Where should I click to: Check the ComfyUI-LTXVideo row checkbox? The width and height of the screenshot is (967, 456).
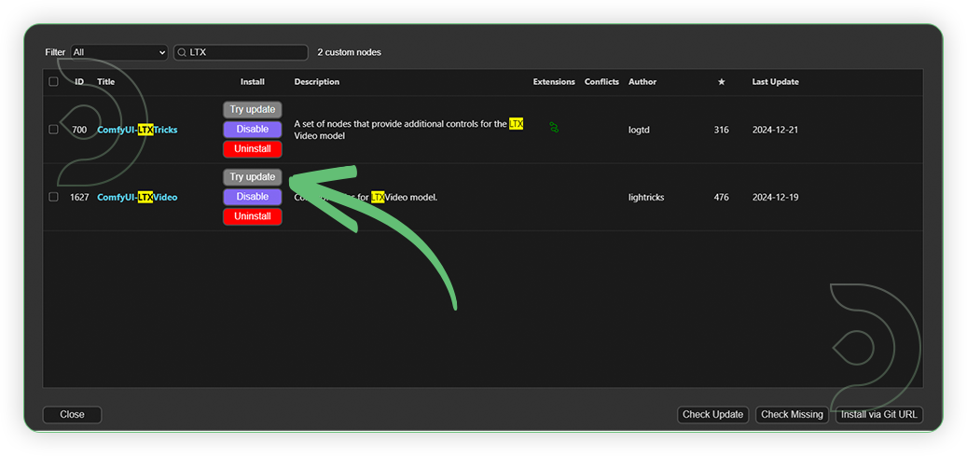(54, 197)
